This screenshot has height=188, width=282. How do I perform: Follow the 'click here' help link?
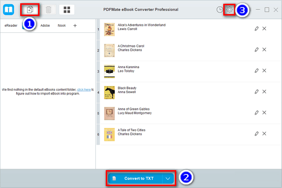[x=84, y=90]
